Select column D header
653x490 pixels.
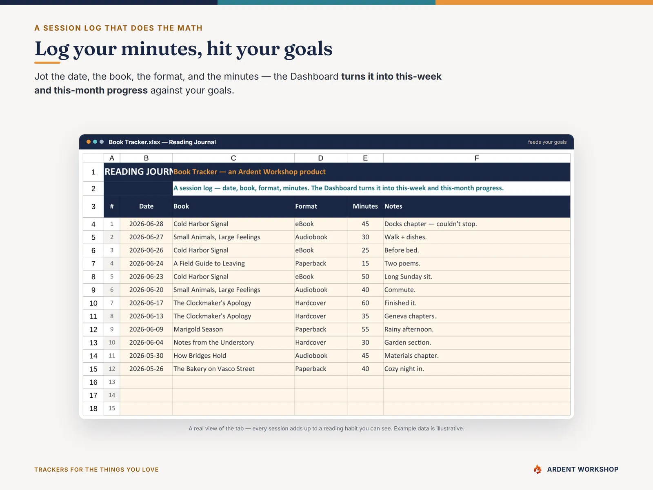tap(320, 158)
